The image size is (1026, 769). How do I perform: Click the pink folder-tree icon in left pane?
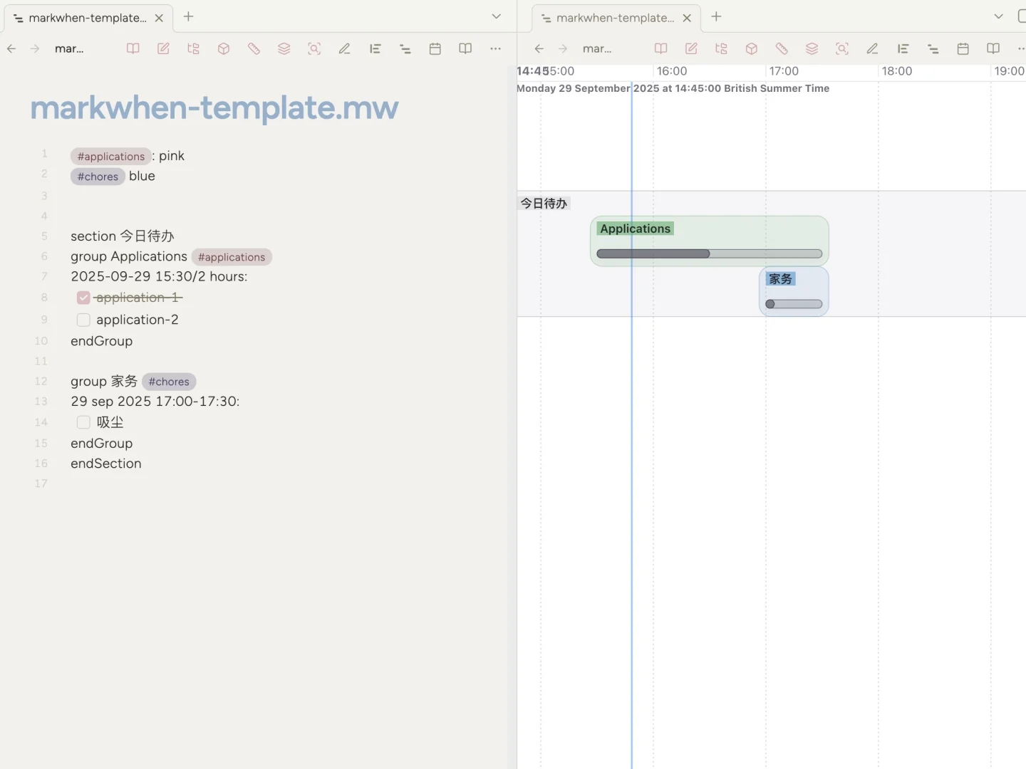tap(193, 48)
